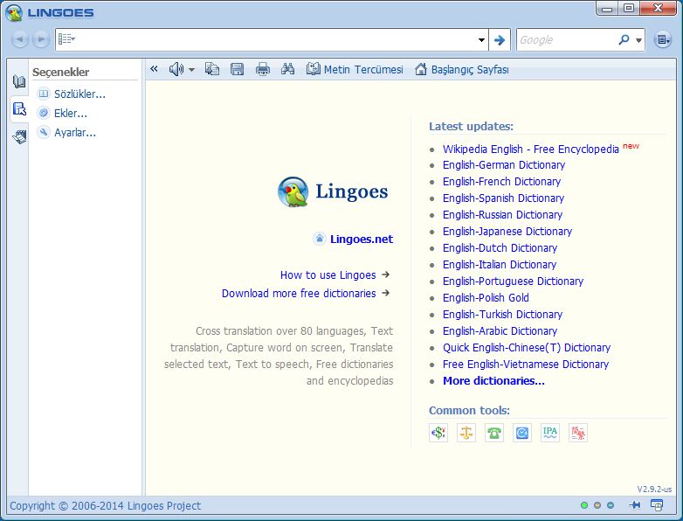Click the binoculars find icon
The width and height of the screenshot is (683, 521).
pos(287,69)
